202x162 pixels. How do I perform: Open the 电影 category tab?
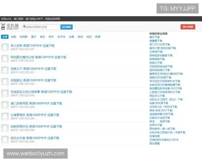pos(13,37)
